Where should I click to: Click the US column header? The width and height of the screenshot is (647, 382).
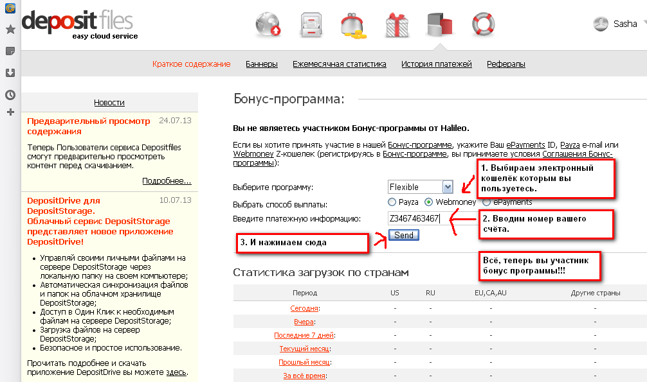[x=395, y=293]
